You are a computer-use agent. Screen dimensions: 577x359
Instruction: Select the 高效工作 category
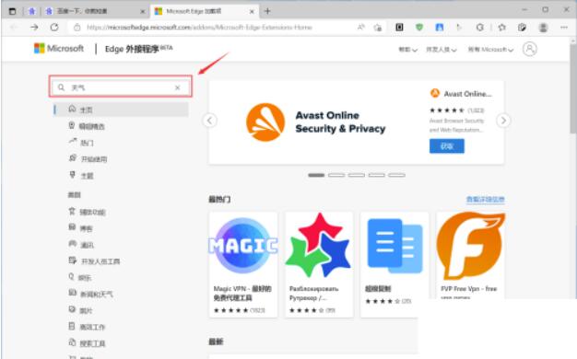(88, 327)
